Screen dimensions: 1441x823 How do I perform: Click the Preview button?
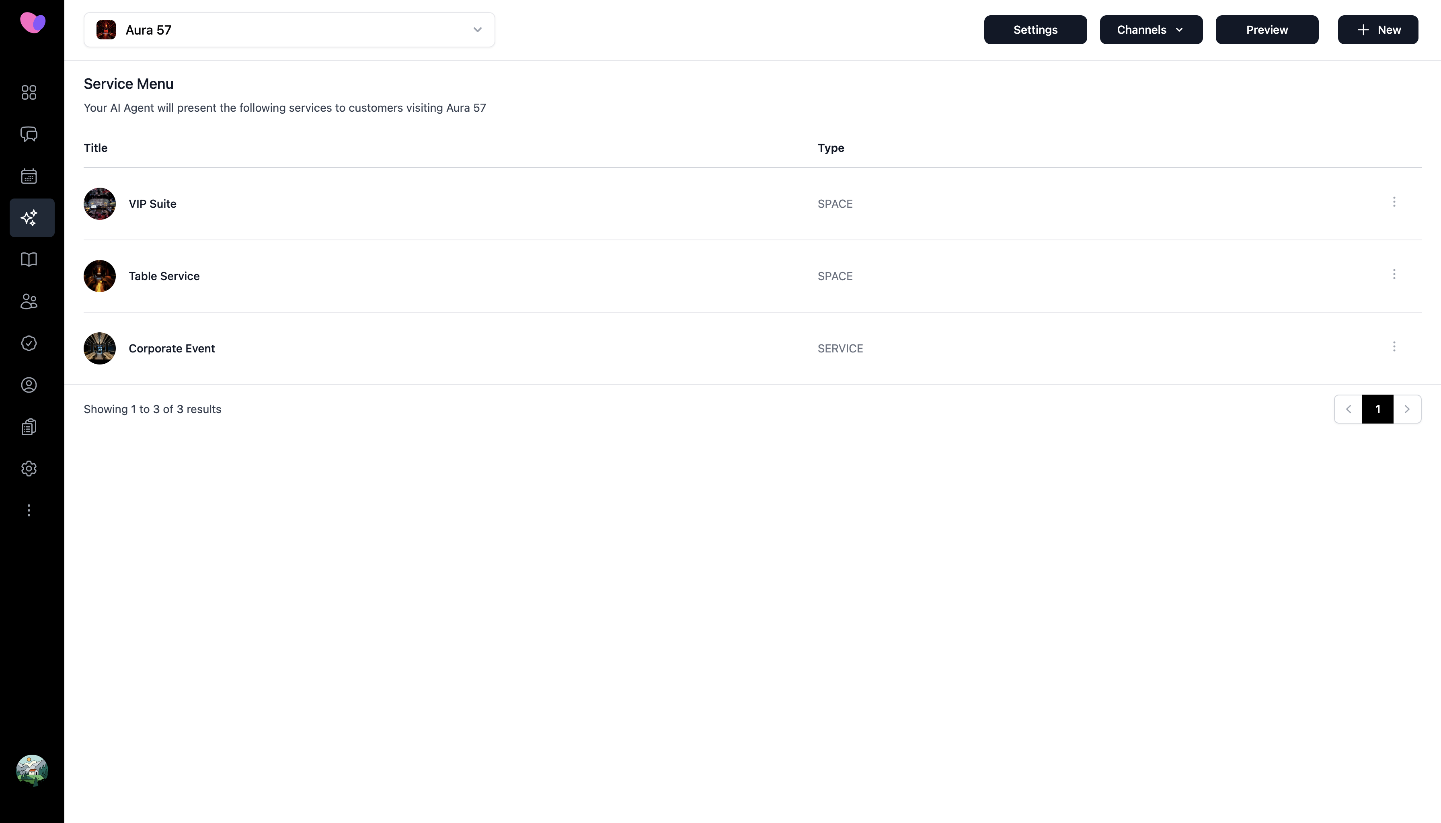pyautogui.click(x=1266, y=29)
